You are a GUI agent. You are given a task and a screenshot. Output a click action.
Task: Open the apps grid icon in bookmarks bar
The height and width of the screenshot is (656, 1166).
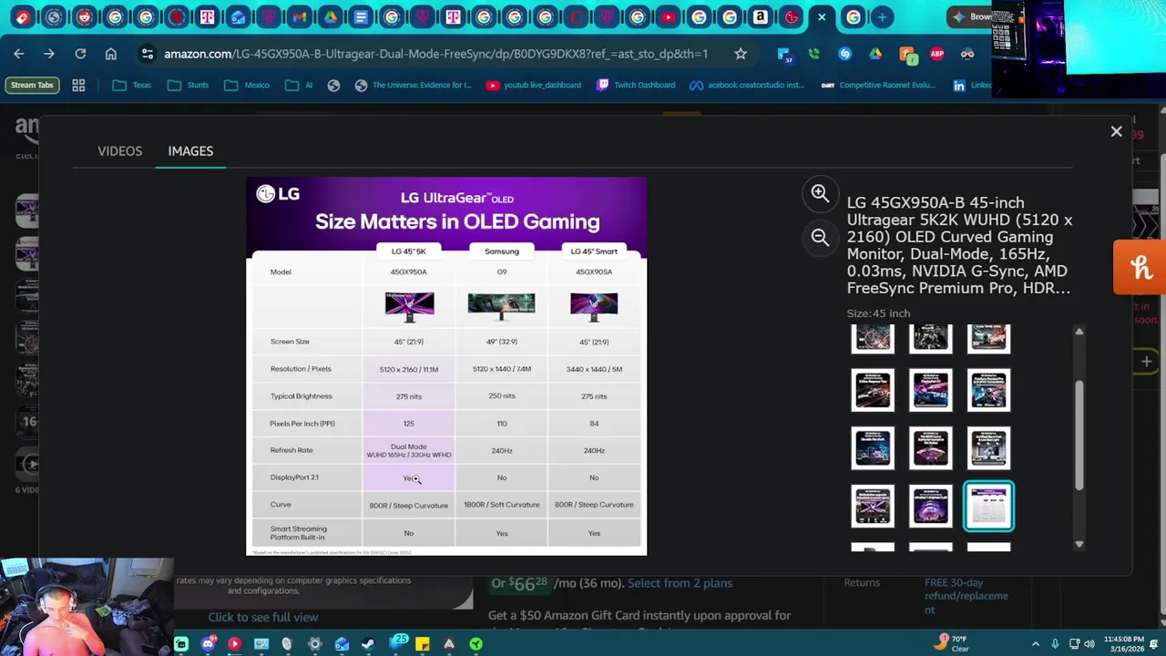pyautogui.click(x=78, y=85)
